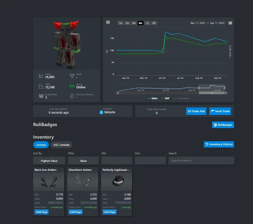Switch to the UGC Limiteds tab

coord(61,145)
